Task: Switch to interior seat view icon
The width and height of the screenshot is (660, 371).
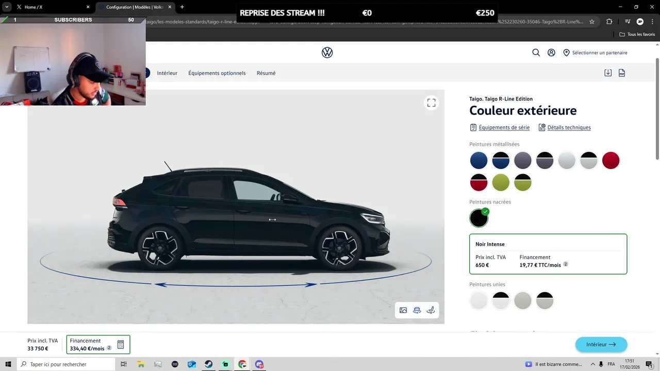Action: coord(431,310)
